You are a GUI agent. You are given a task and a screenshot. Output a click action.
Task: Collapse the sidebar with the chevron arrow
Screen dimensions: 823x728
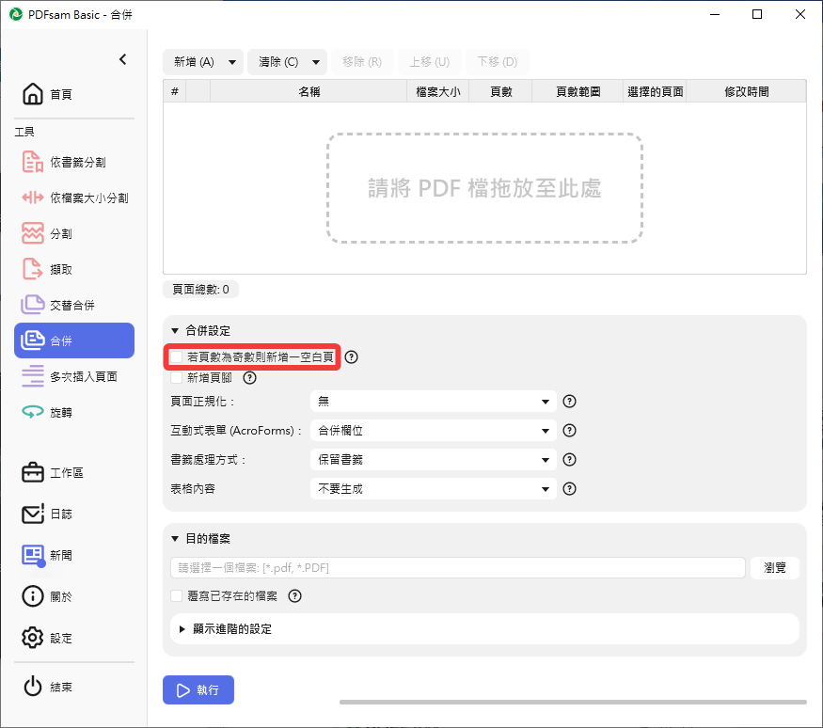(x=123, y=59)
